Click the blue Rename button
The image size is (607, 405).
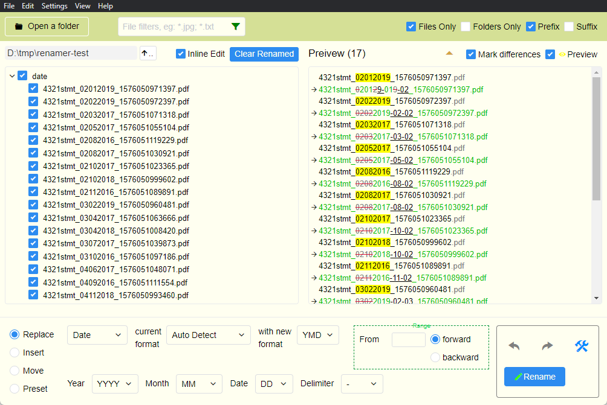(x=534, y=377)
